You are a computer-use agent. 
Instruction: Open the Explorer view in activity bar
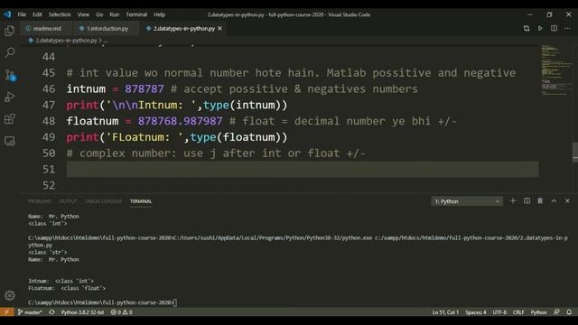click(x=10, y=31)
